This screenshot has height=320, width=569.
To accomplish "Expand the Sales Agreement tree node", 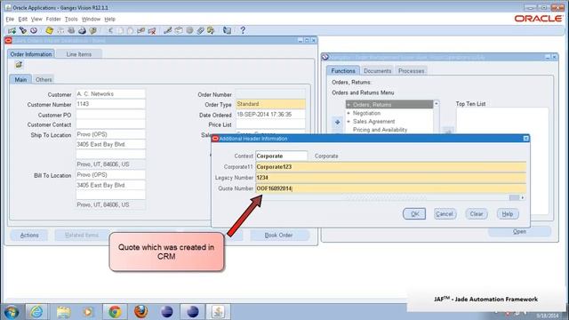I will tap(349, 122).
